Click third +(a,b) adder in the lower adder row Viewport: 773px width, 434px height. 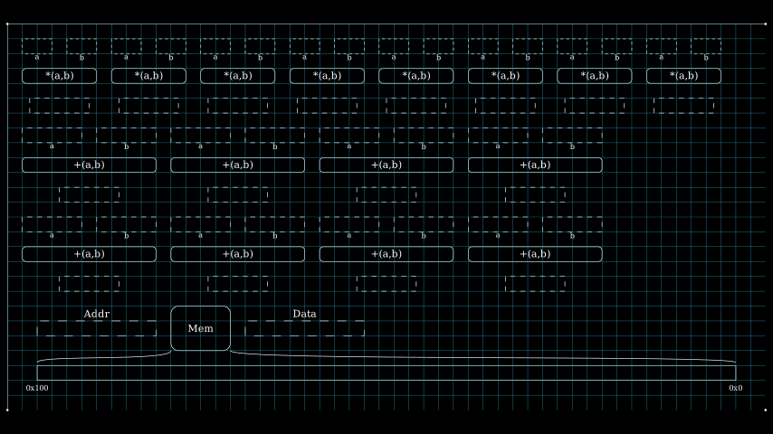pos(386,254)
